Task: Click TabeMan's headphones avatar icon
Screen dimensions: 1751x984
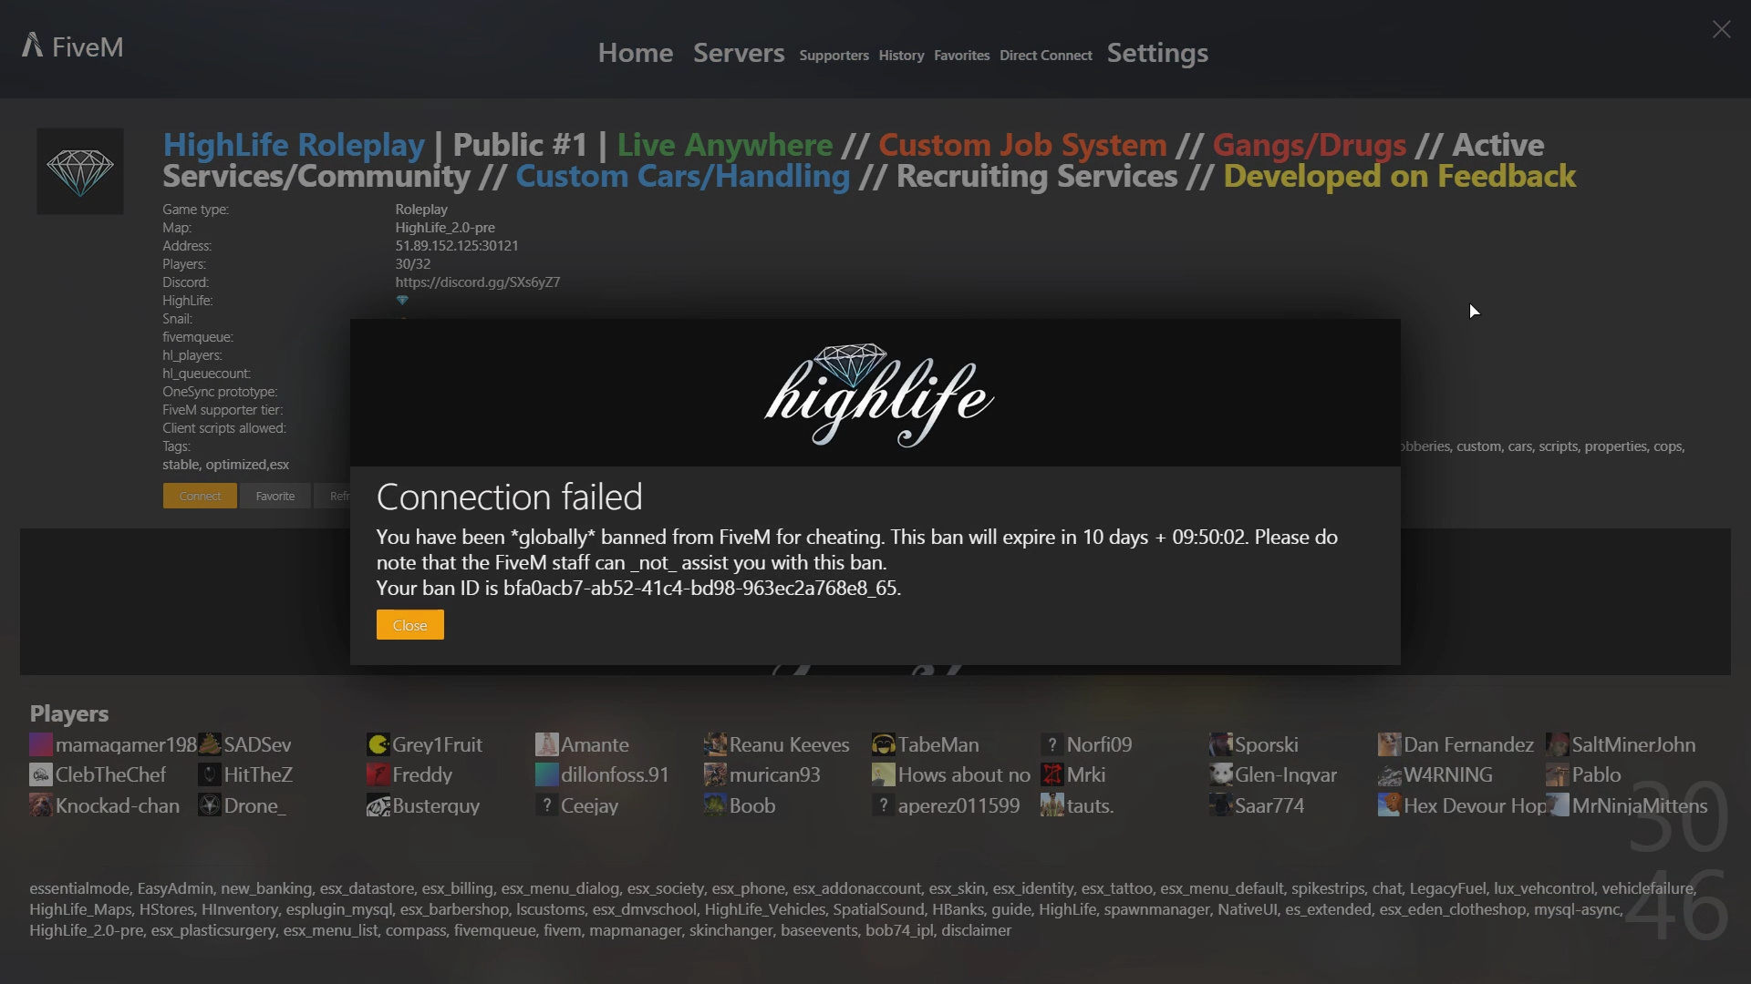Action: click(883, 744)
